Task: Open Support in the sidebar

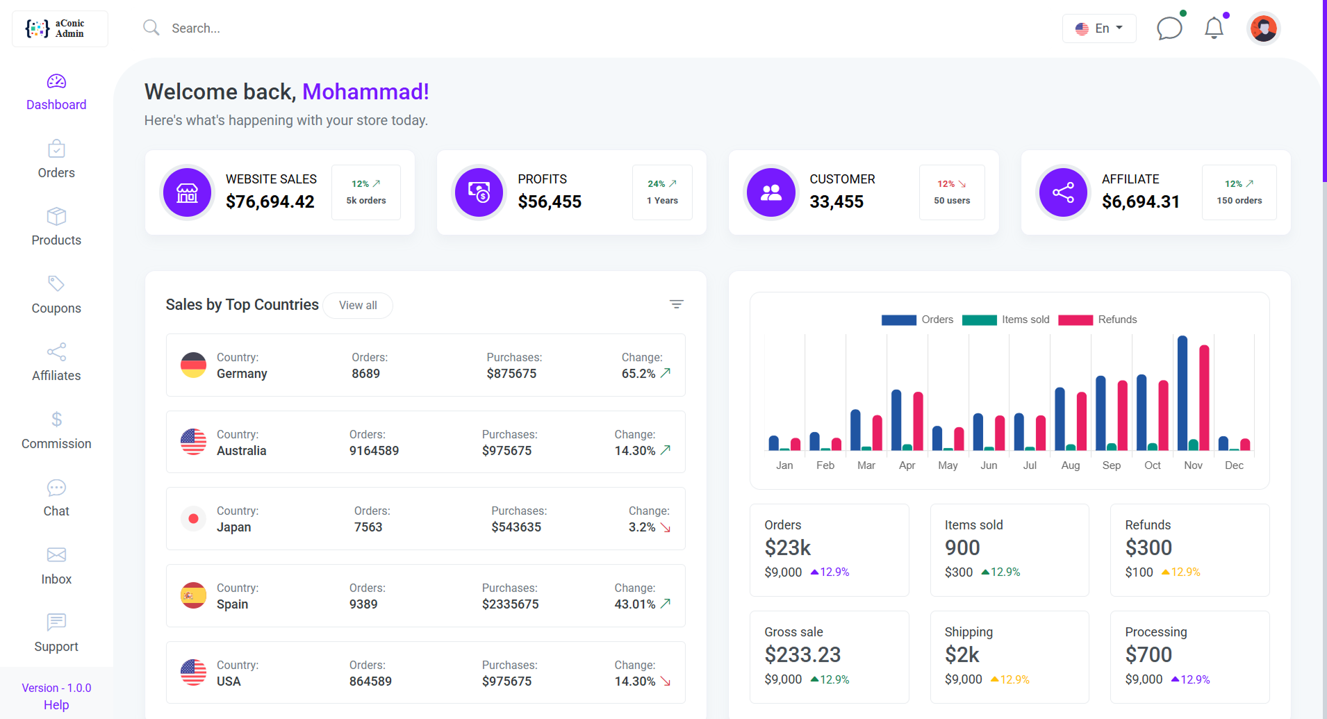Action: click(56, 634)
